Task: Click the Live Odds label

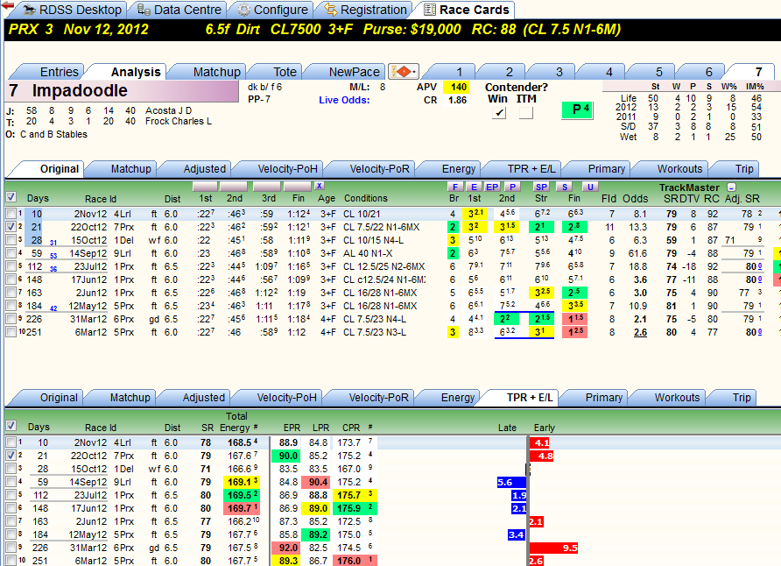Action: [344, 100]
